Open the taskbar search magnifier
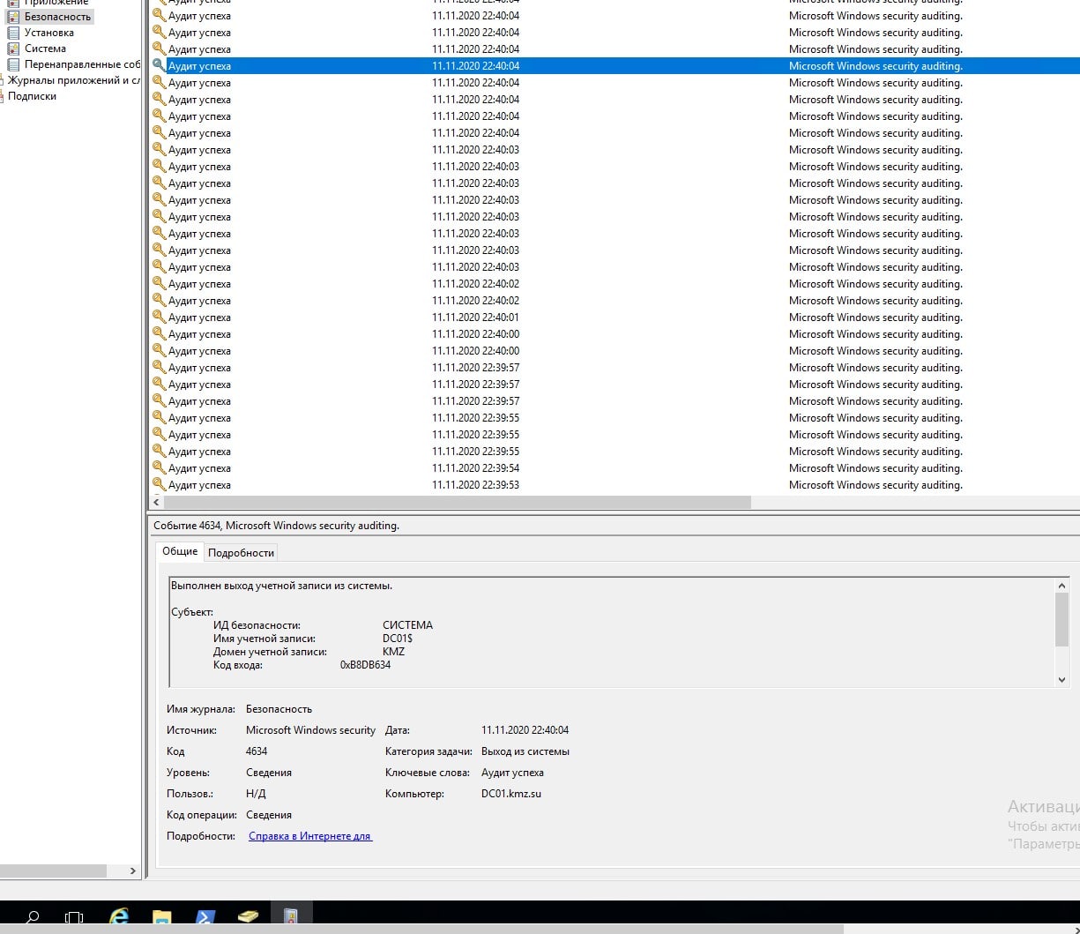 [33, 917]
